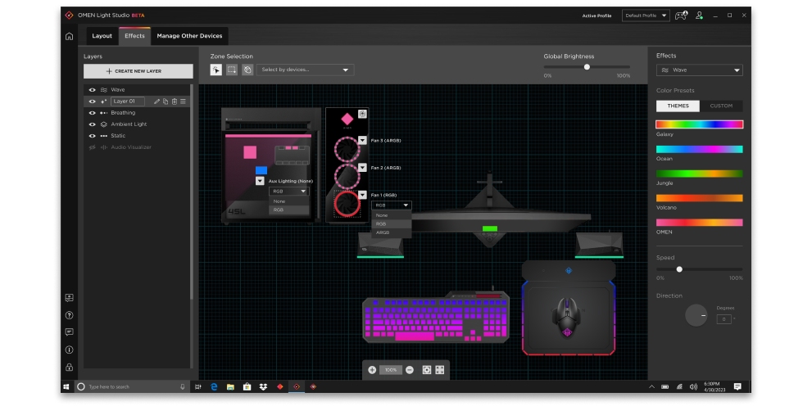Open the gamepad notifications icon

[x=681, y=16]
